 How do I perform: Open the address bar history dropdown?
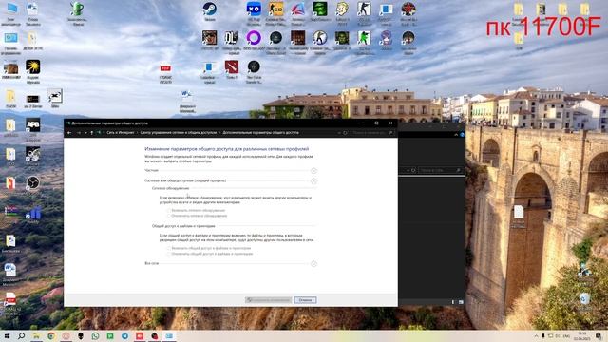(339, 133)
